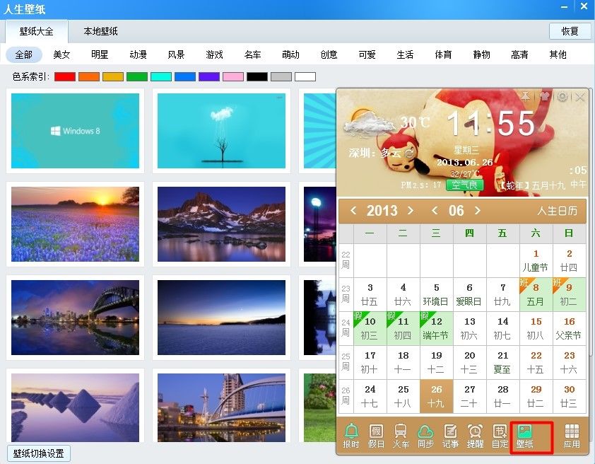Click the 空气良 air quality badge
Viewport: 595px width, 464px height.
point(465,185)
